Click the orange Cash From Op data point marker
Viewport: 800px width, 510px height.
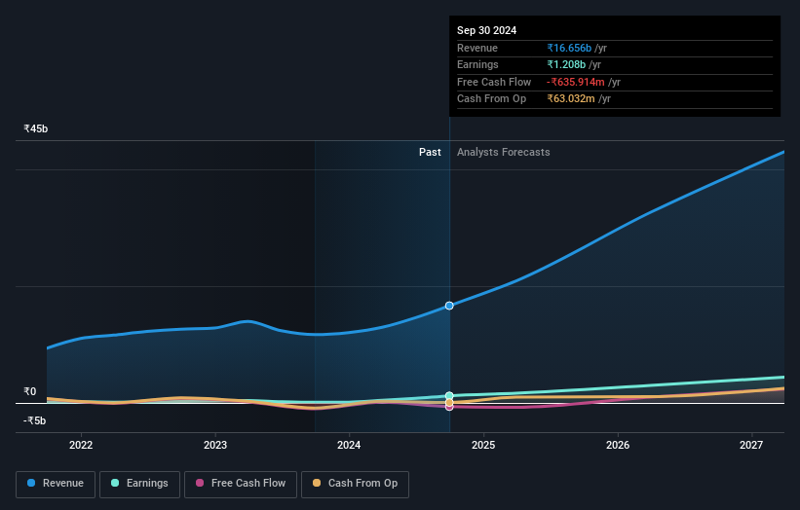[449, 403]
